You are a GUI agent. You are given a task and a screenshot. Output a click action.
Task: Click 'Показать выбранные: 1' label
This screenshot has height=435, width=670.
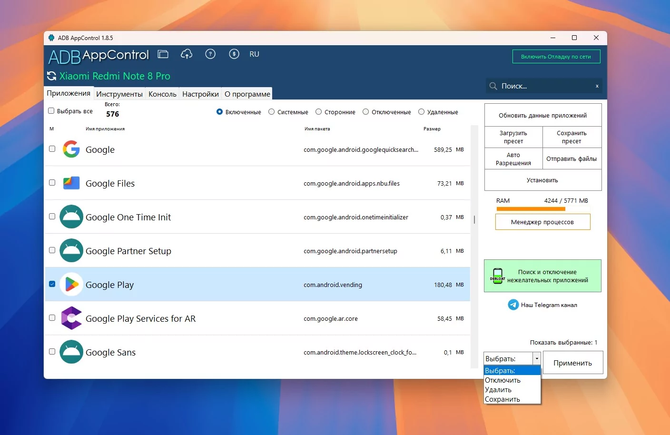point(564,343)
